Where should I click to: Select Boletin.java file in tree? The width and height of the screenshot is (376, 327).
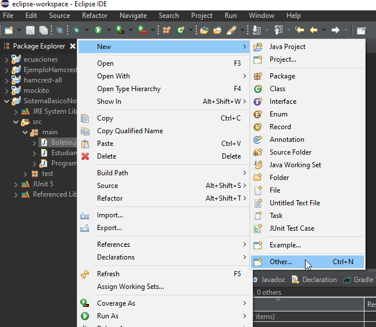(x=58, y=142)
